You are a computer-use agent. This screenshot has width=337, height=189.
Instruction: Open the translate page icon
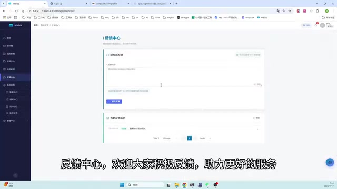pyautogui.click(x=278, y=11)
